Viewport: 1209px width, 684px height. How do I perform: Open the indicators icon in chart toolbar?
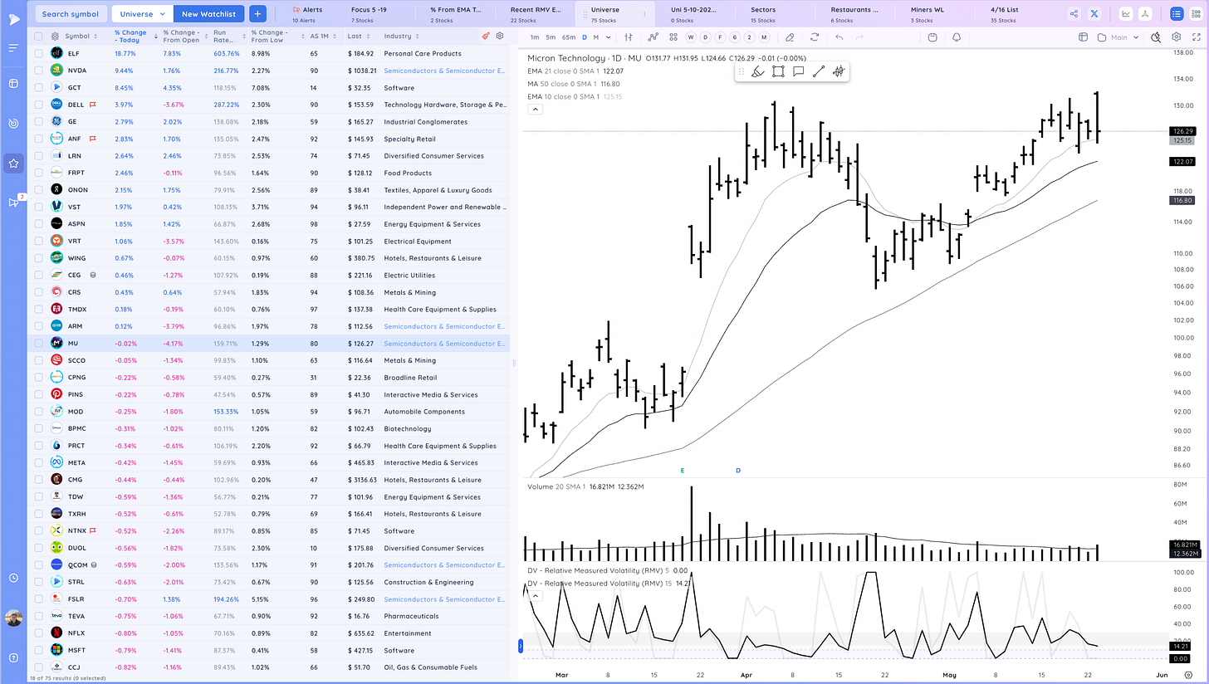(x=653, y=37)
